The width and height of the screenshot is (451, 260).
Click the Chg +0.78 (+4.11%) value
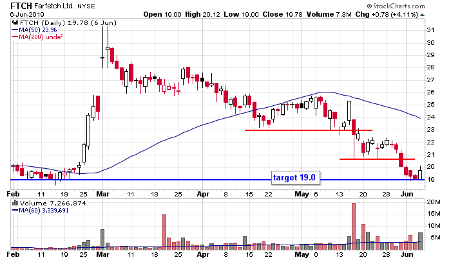[387, 14]
